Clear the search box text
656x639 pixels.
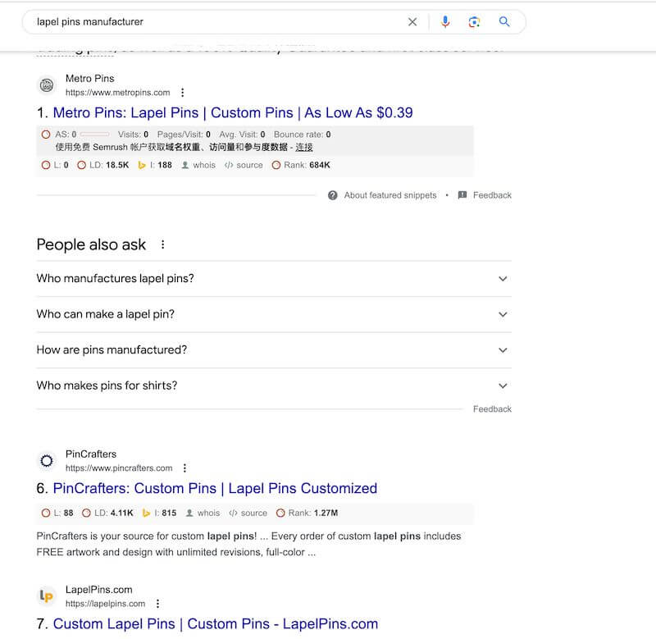click(412, 22)
